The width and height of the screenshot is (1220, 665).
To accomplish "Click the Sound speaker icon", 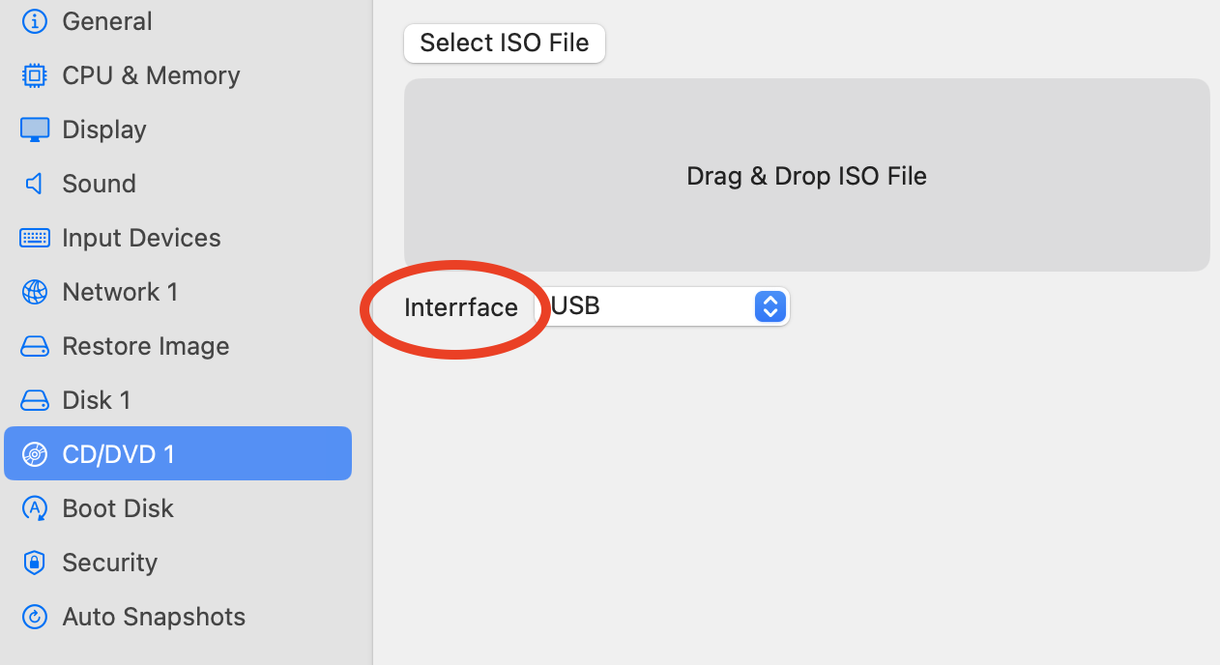I will pos(35,184).
